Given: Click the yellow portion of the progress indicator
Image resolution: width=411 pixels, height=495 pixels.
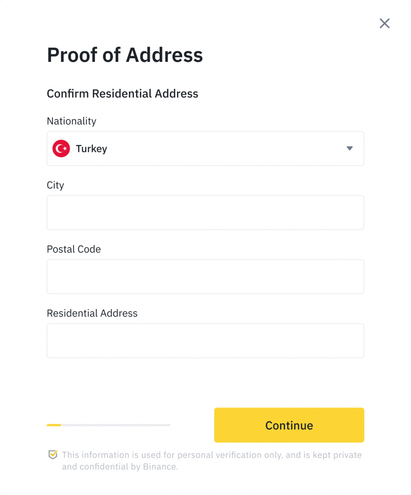Looking at the screenshot, I should point(53,425).
